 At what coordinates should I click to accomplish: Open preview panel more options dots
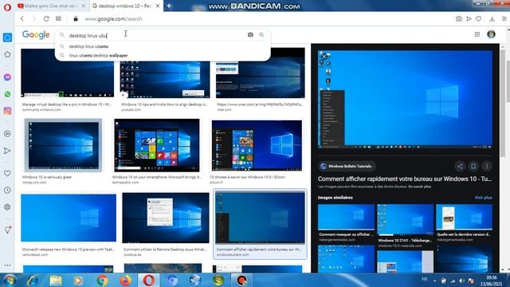click(x=487, y=167)
